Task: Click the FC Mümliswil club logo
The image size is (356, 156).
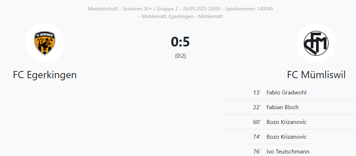Action: pos(316,43)
